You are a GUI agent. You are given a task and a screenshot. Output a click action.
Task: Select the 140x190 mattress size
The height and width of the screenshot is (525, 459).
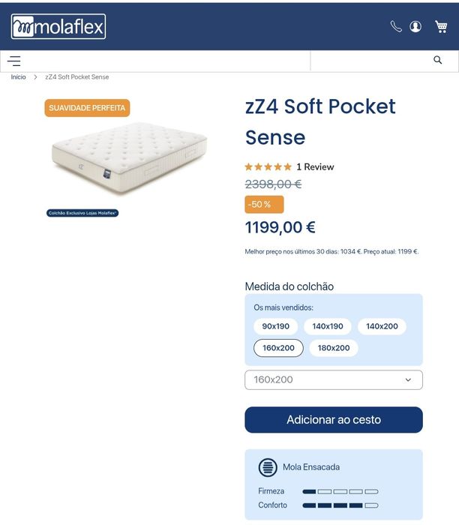pos(328,326)
